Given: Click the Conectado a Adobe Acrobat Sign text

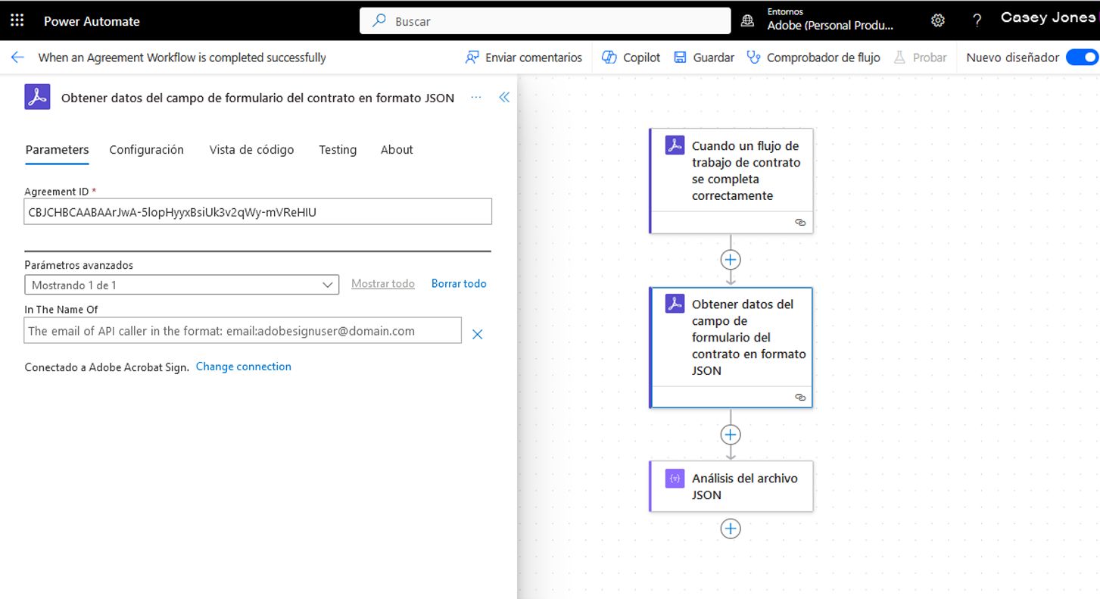Looking at the screenshot, I should point(107,367).
